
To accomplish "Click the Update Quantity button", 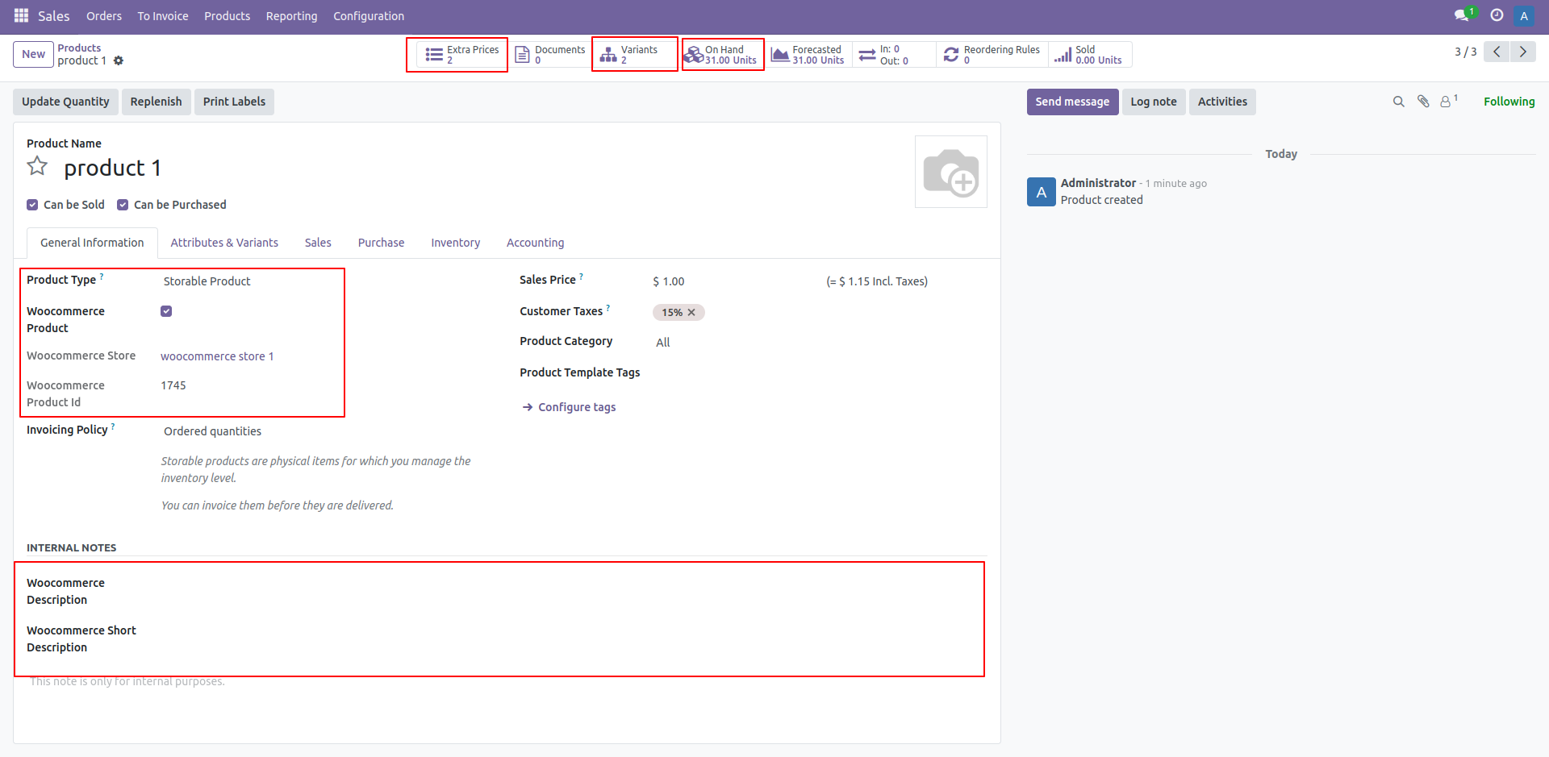I will (65, 102).
